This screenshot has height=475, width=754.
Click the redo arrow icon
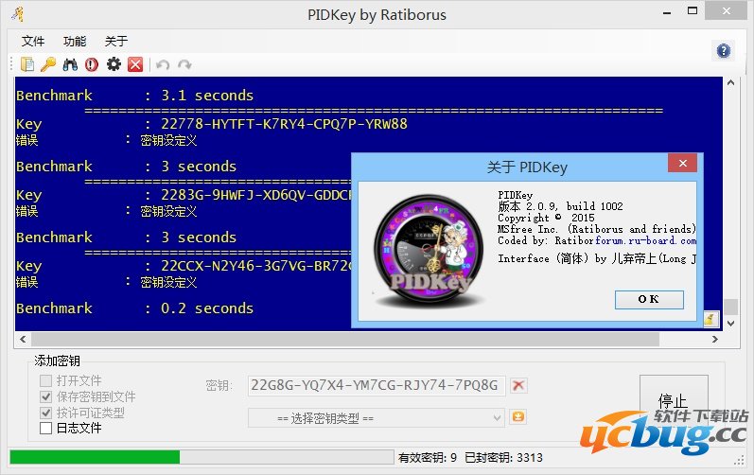pyautogui.click(x=184, y=64)
